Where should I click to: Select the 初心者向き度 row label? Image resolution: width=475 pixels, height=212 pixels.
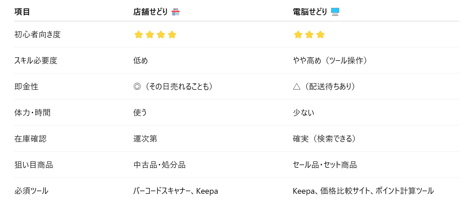pos(37,34)
